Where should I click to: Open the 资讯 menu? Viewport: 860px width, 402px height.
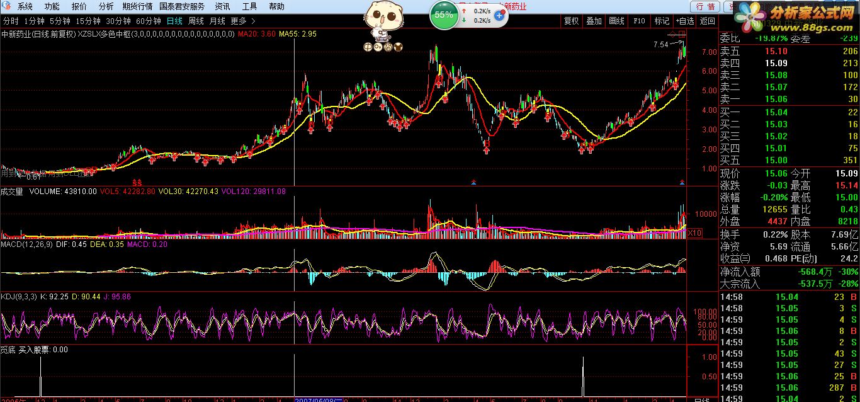point(222,6)
